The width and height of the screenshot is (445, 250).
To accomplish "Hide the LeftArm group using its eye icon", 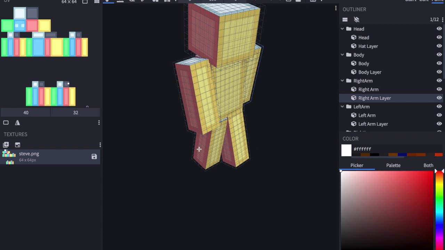I will (439, 107).
